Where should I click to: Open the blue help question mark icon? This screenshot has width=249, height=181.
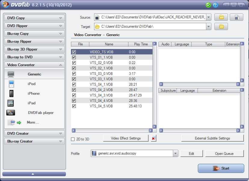(215, 5)
